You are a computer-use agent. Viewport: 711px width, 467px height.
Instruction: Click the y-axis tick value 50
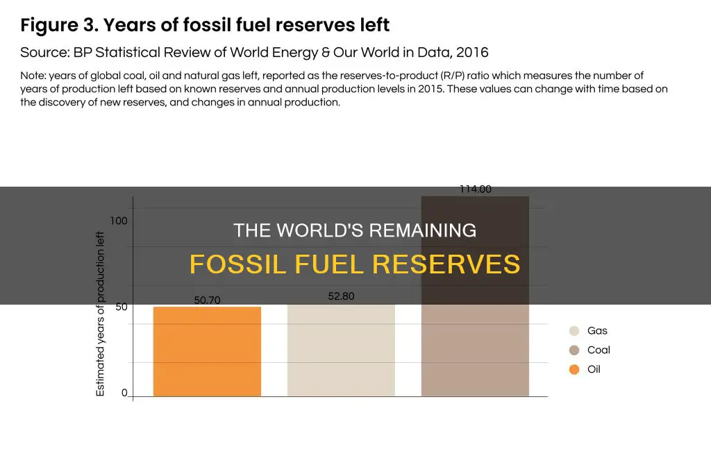click(122, 307)
